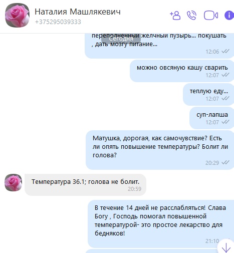Select the message суп-лапша
This screenshot has height=253, width=234.
click(212, 118)
